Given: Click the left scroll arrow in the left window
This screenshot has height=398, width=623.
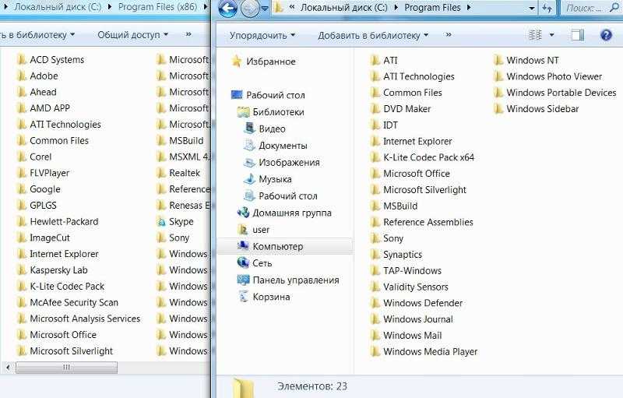Looking at the screenshot, I should point(8,368).
